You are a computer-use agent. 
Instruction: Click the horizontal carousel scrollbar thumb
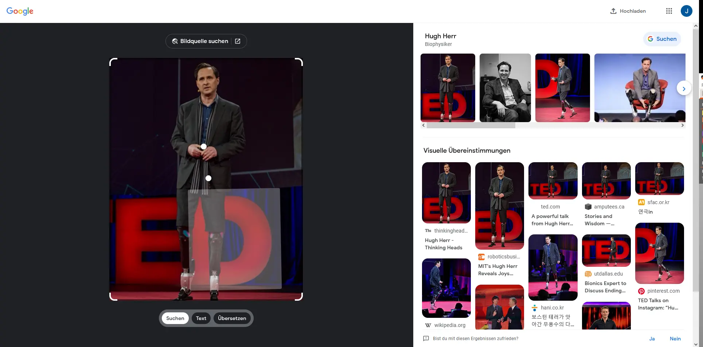[471, 125]
